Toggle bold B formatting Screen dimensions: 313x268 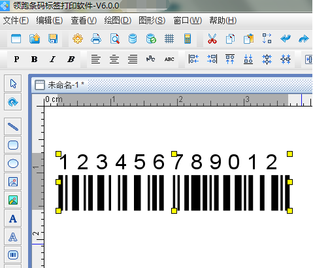(34, 59)
